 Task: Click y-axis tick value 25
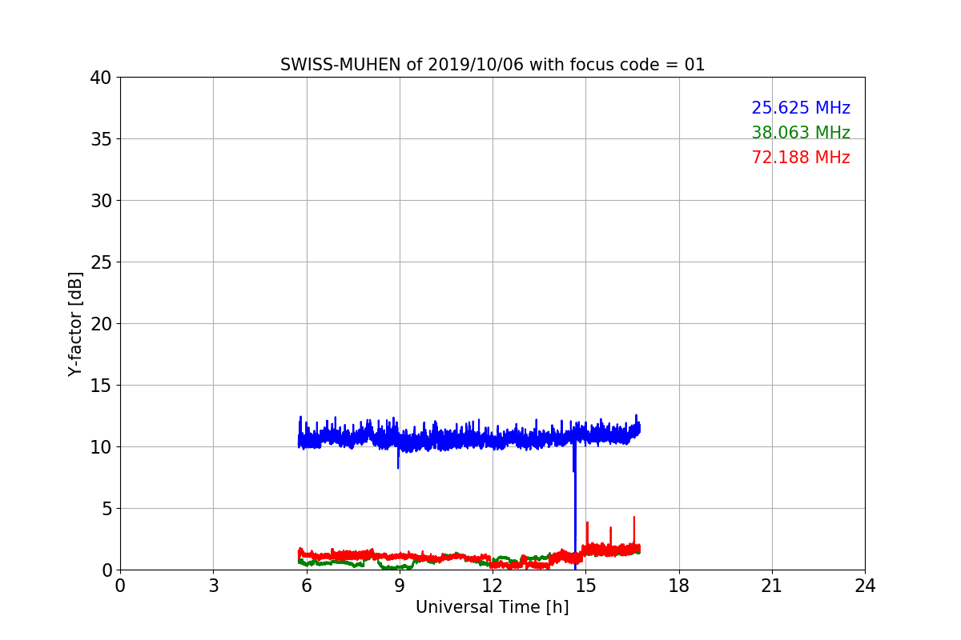101,262
